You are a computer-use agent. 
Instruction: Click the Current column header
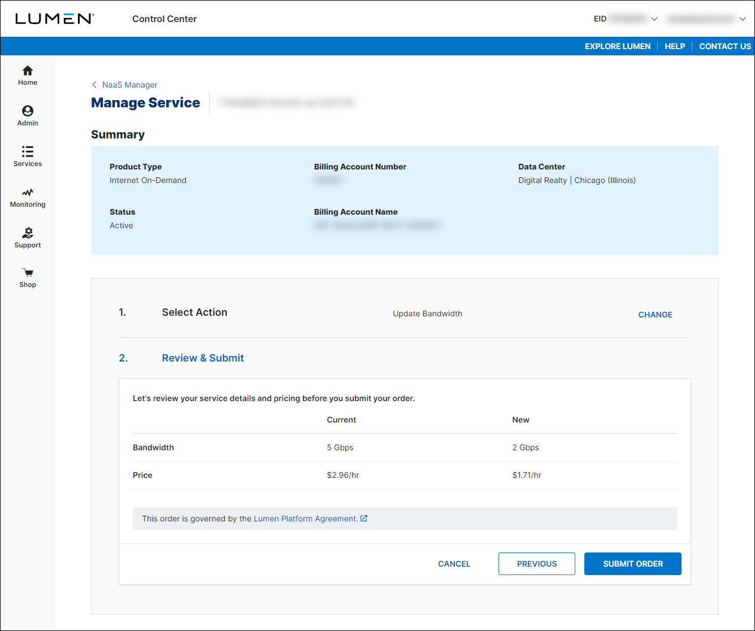coord(341,420)
